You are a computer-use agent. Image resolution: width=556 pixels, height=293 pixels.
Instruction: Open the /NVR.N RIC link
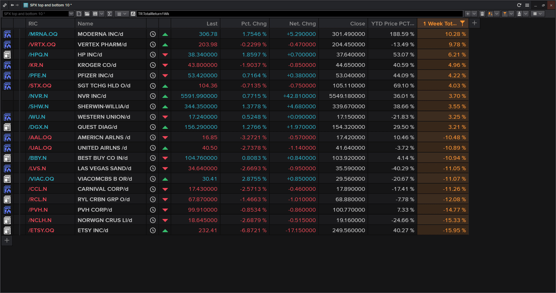[38, 96]
